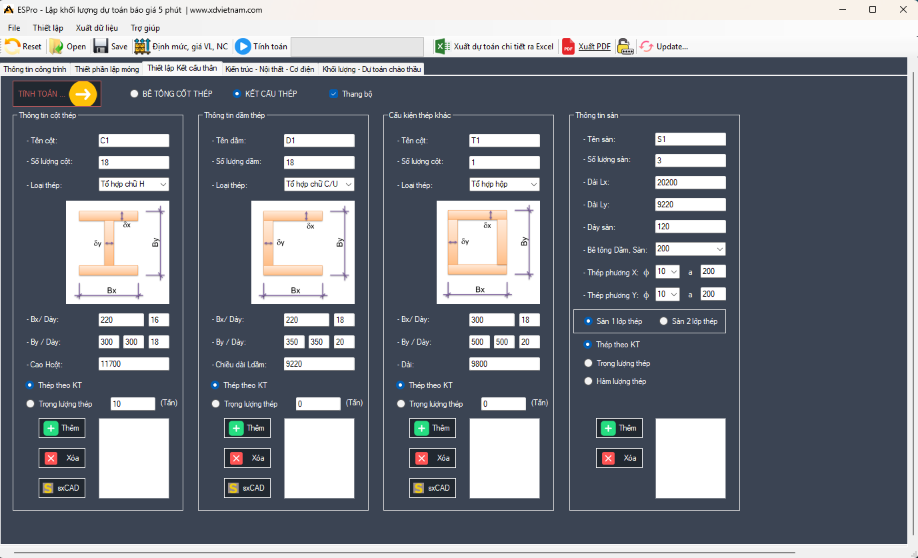The height and width of the screenshot is (558, 918).
Task: Save project using the floppy disk icon
Action: pos(101,47)
